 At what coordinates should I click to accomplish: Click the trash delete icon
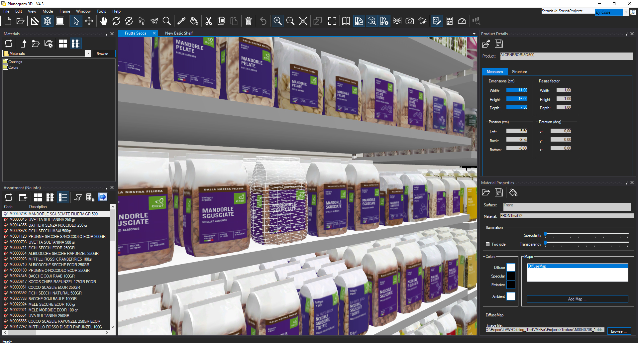(248, 21)
